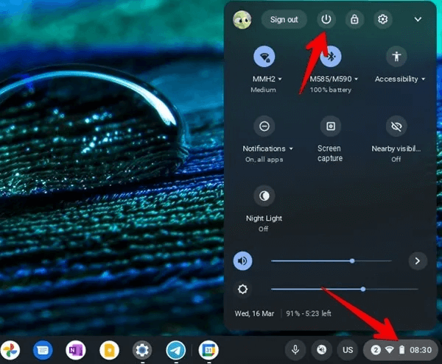
Task: Toggle Do Not Disturb notifications icon
Action: point(264,126)
